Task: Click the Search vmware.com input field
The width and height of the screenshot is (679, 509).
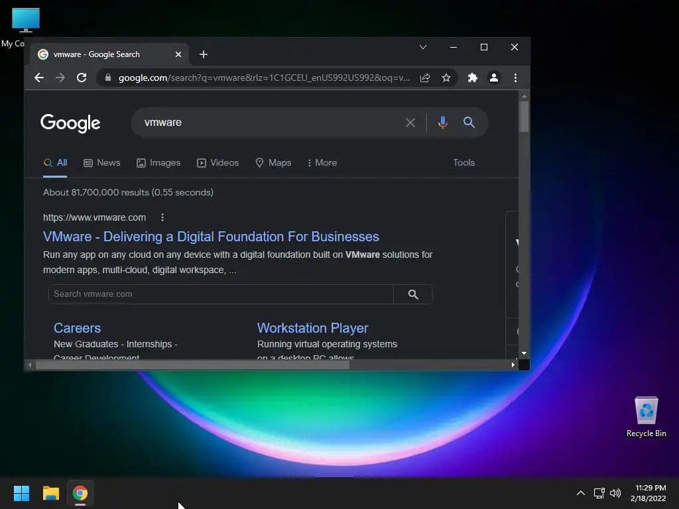Action: click(x=221, y=294)
